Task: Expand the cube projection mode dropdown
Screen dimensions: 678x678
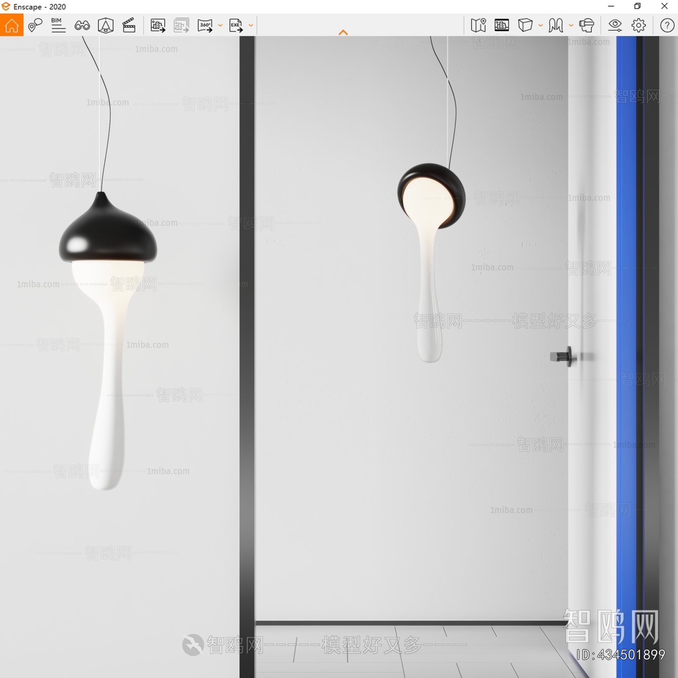Action: pyautogui.click(x=541, y=25)
